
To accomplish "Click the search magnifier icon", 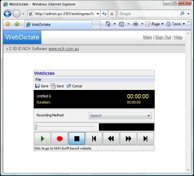I will 182,13.
